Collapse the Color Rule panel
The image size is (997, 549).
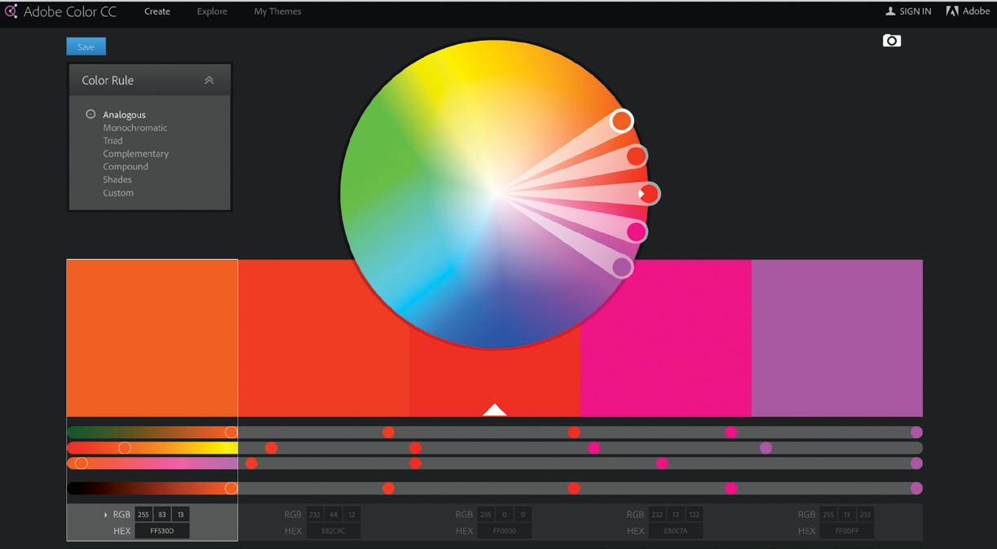[x=209, y=81]
